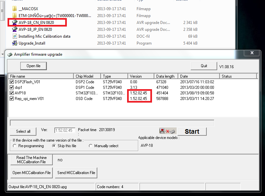Click Open MICCalibration File button
The width and height of the screenshot is (265, 196).
coord(31,173)
